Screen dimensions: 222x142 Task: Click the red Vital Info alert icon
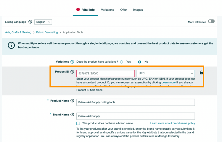(78, 9)
